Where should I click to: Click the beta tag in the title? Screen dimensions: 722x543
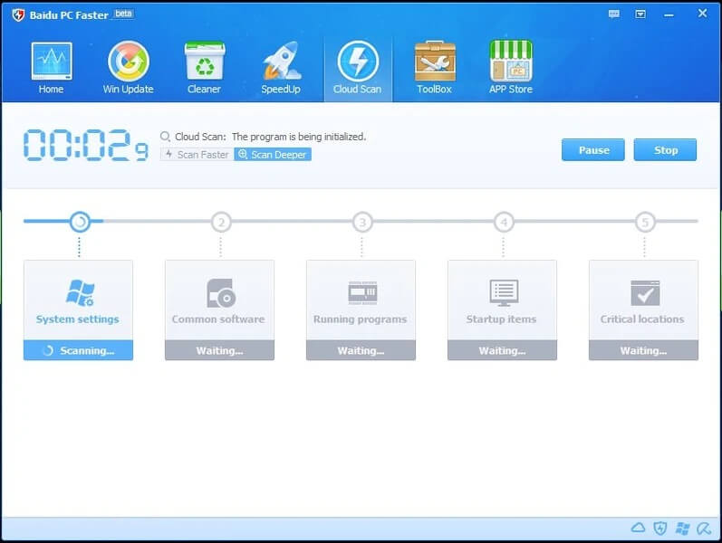pos(123,14)
